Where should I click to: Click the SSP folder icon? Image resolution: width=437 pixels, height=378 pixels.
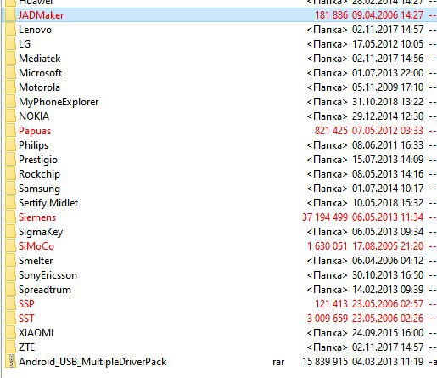point(10,304)
